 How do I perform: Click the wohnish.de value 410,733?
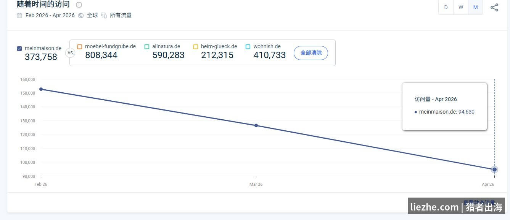point(269,55)
